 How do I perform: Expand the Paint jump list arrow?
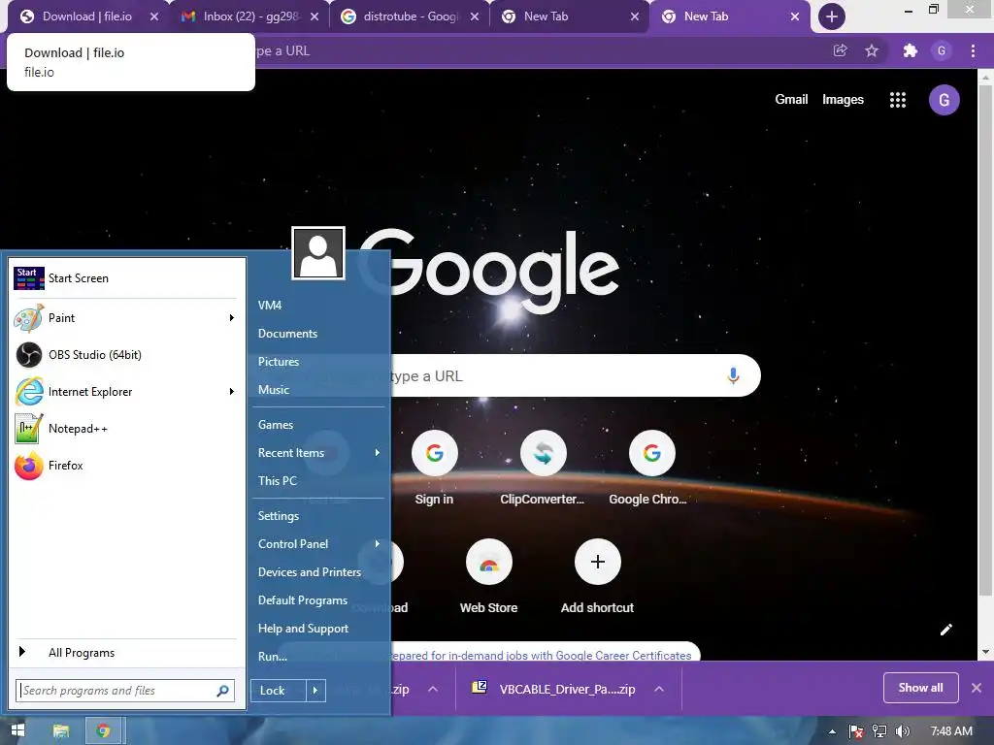[231, 318]
